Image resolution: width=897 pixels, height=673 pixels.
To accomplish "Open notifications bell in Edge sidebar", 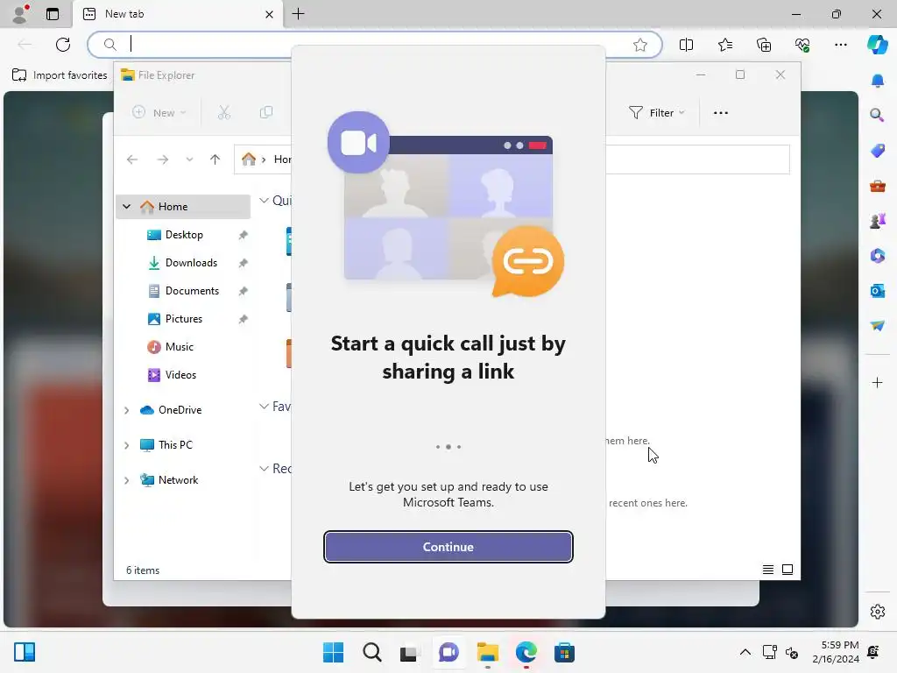I will tap(877, 81).
